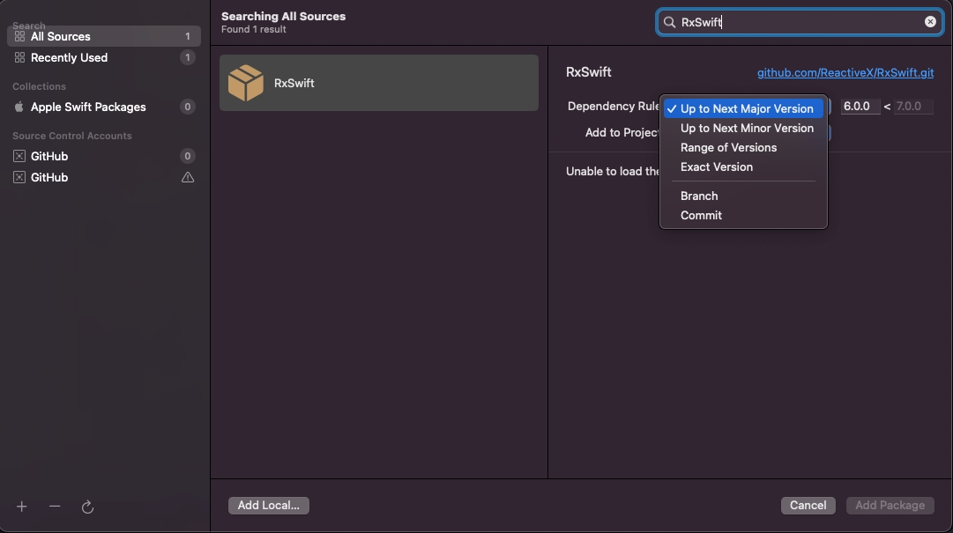Click the RxSwift package box icon
953x533 pixels.
245,83
